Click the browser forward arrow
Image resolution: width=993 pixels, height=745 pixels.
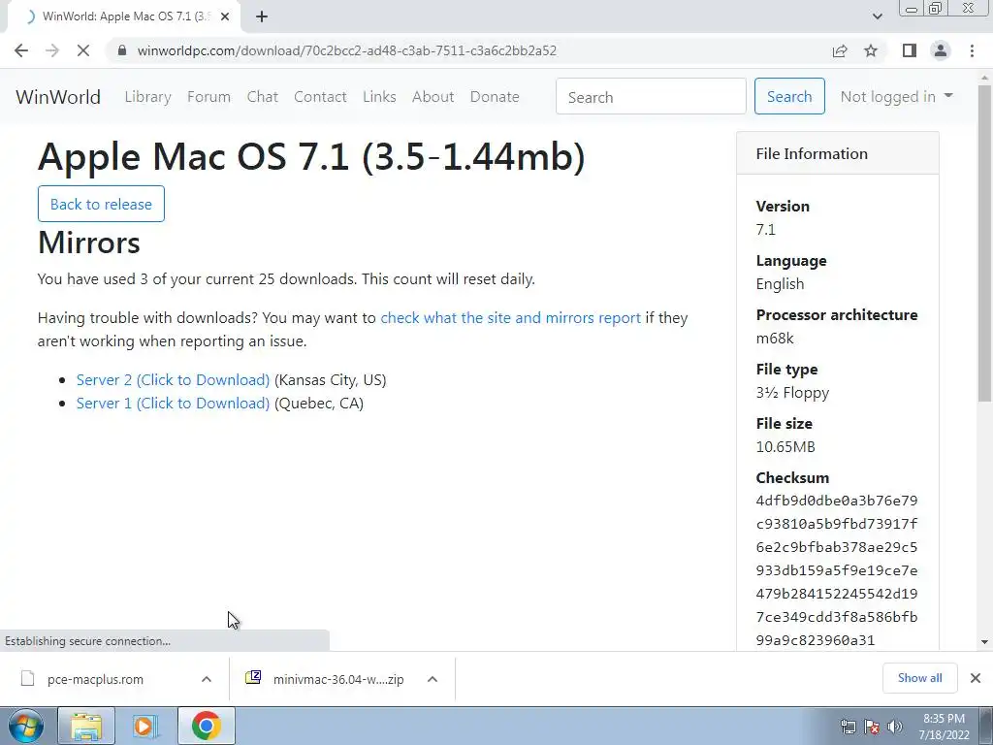(52, 50)
